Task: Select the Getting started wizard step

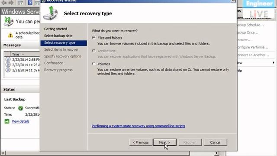Action: (x=55, y=29)
